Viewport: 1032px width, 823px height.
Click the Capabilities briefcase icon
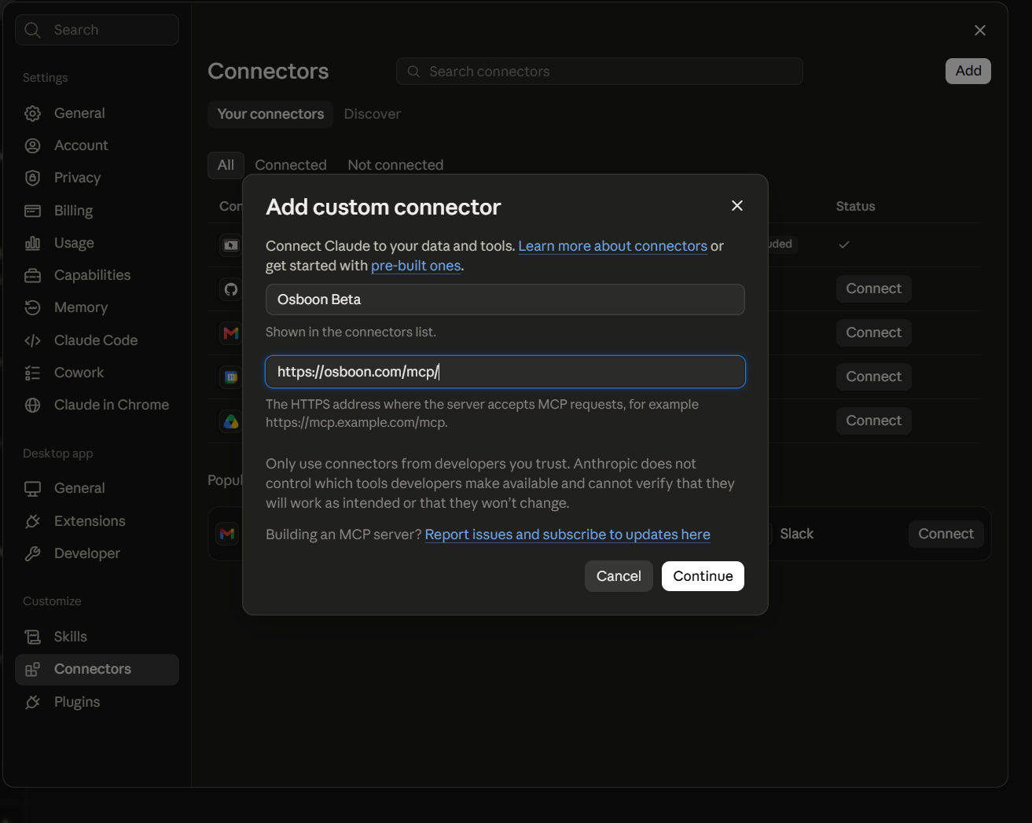pos(32,275)
